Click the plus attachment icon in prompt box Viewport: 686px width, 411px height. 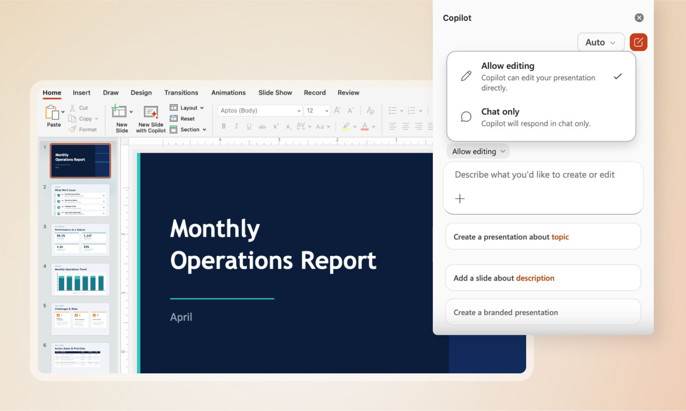point(460,199)
